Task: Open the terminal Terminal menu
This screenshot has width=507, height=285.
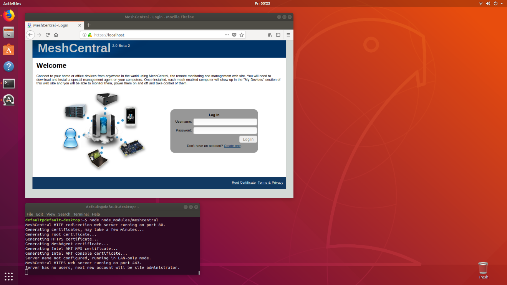Action: [x=81, y=214]
